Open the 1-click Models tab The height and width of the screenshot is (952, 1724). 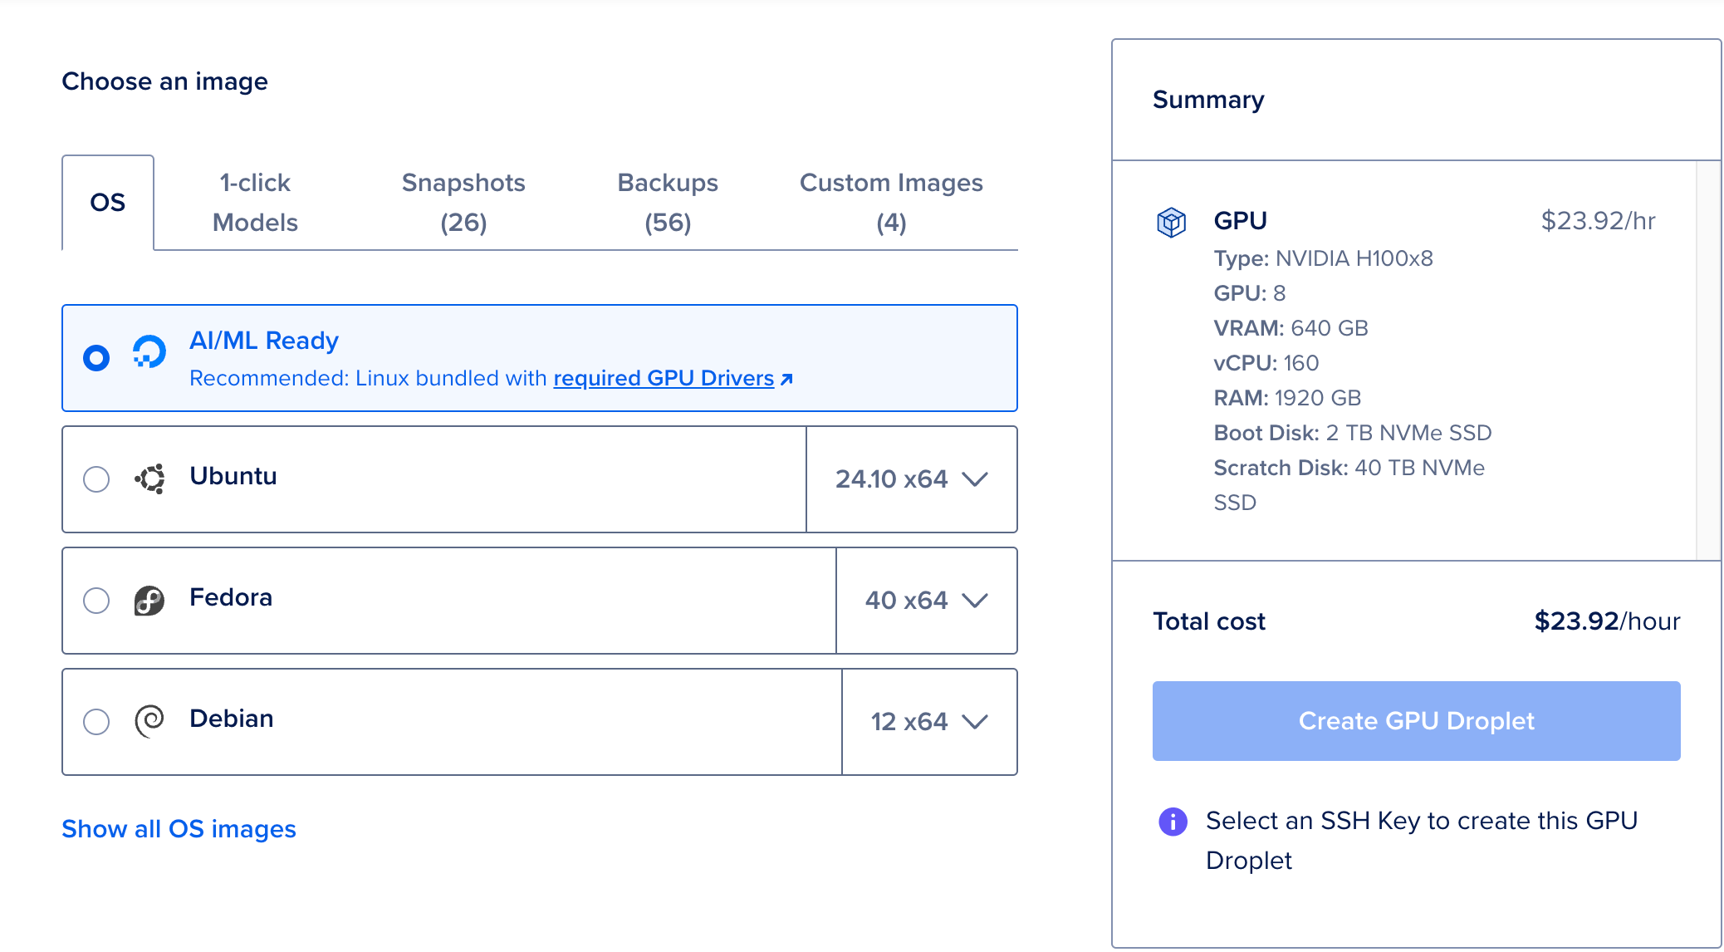click(255, 202)
